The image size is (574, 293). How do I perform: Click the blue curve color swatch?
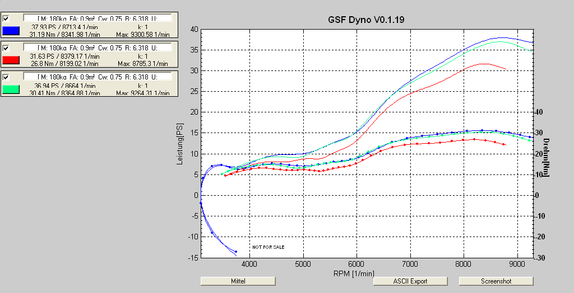(x=11, y=30)
